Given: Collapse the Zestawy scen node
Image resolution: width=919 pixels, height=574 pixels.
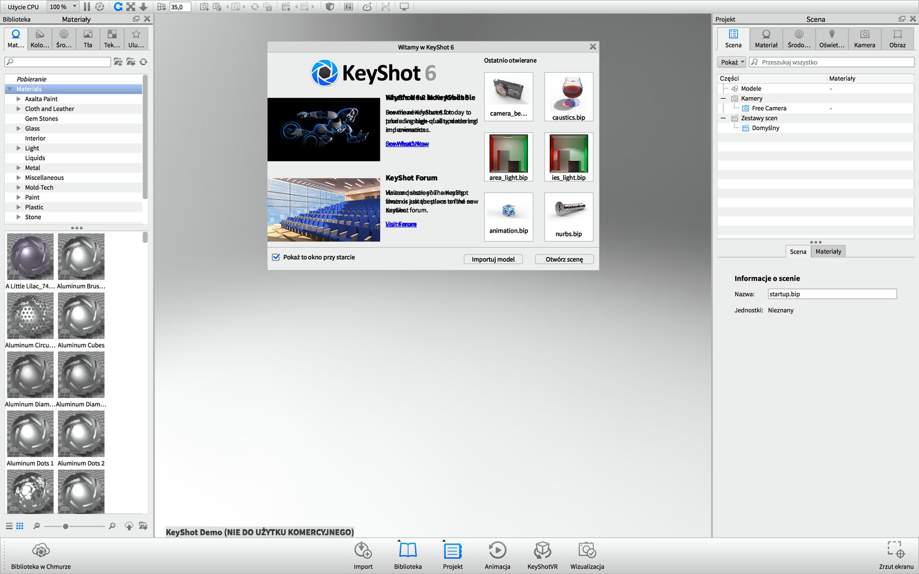Looking at the screenshot, I should pyautogui.click(x=723, y=118).
